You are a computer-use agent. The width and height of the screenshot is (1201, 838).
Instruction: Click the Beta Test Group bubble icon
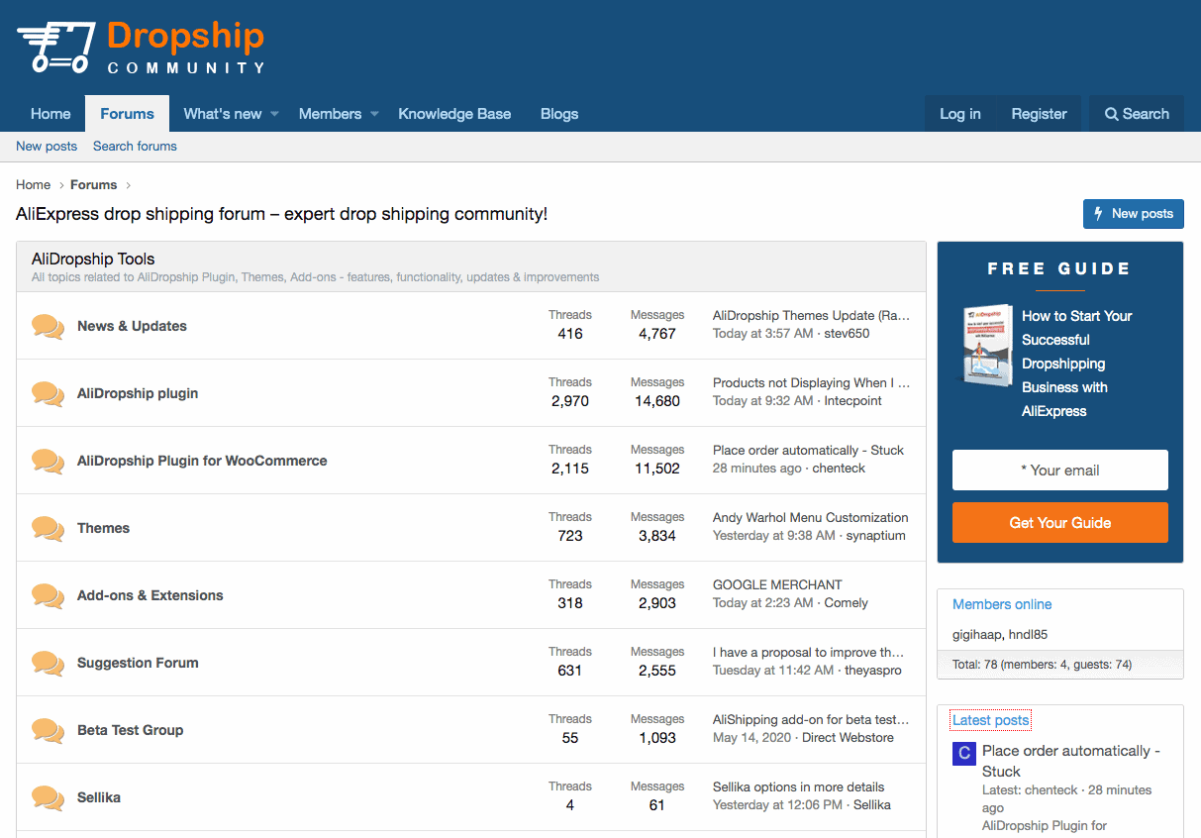coord(48,730)
